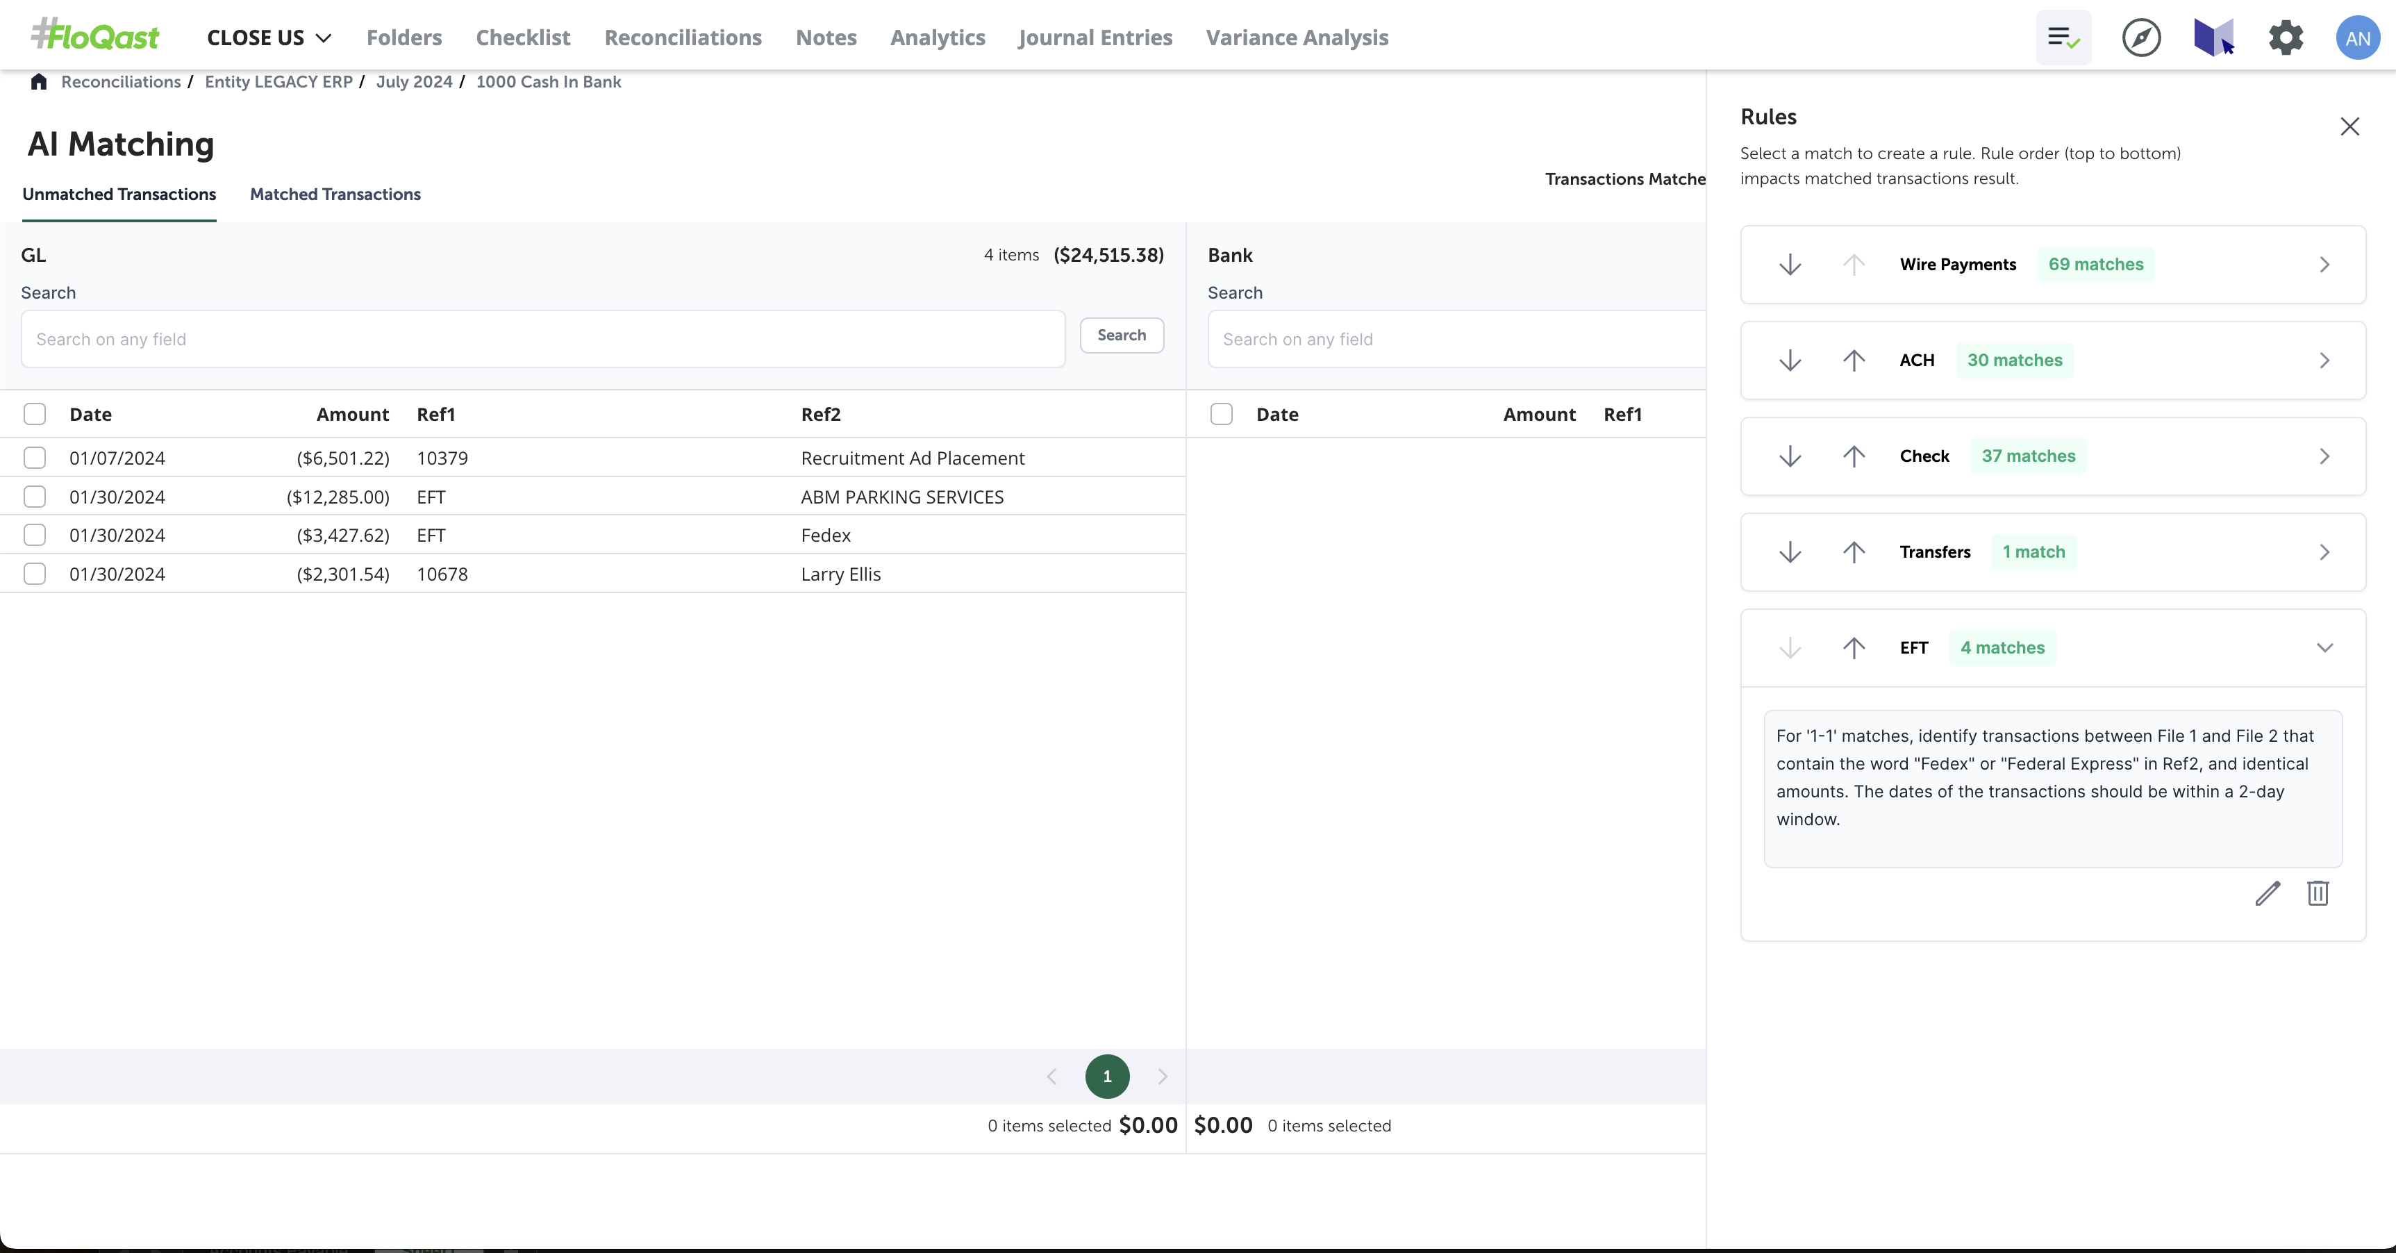Open the settings gear icon
The image size is (2396, 1253).
coord(2286,38)
